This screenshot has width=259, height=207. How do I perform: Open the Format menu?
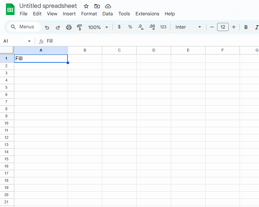(x=89, y=14)
